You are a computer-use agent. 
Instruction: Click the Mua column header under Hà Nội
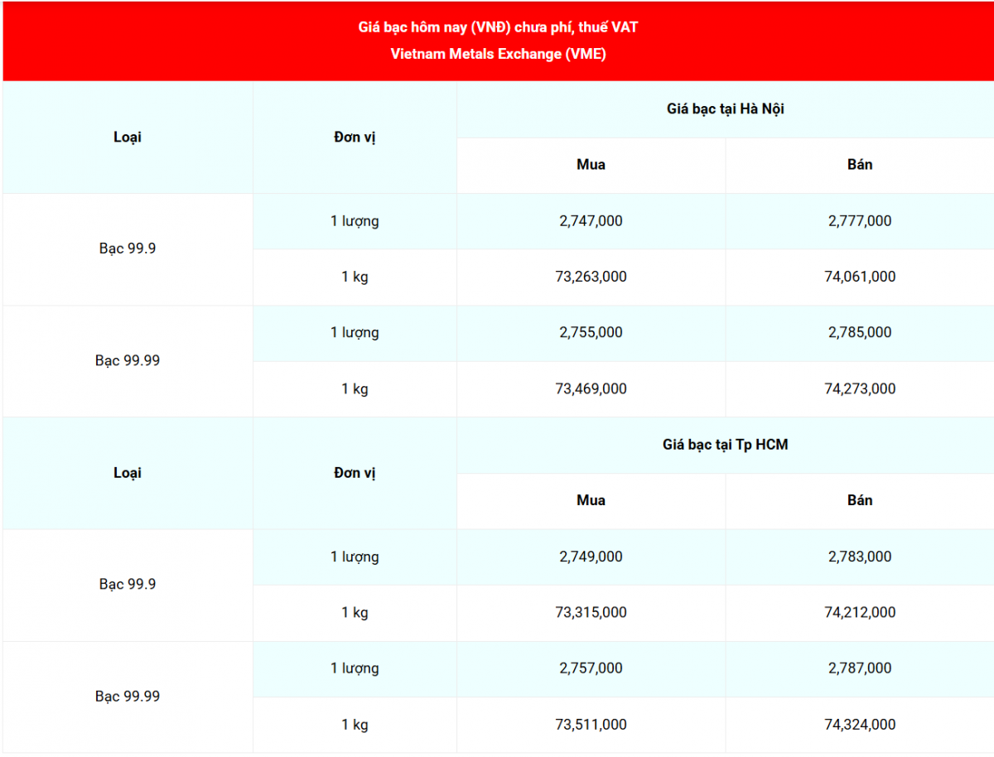click(x=591, y=165)
